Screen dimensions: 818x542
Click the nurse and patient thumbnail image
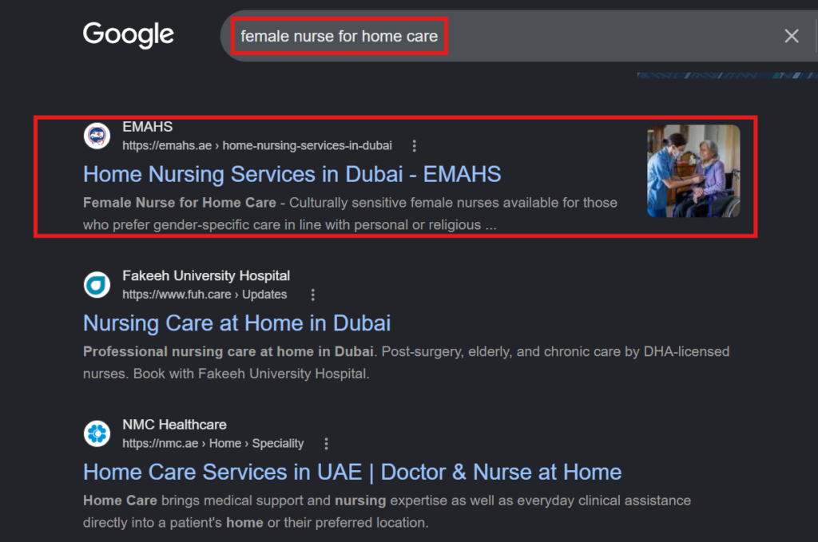[x=693, y=171]
